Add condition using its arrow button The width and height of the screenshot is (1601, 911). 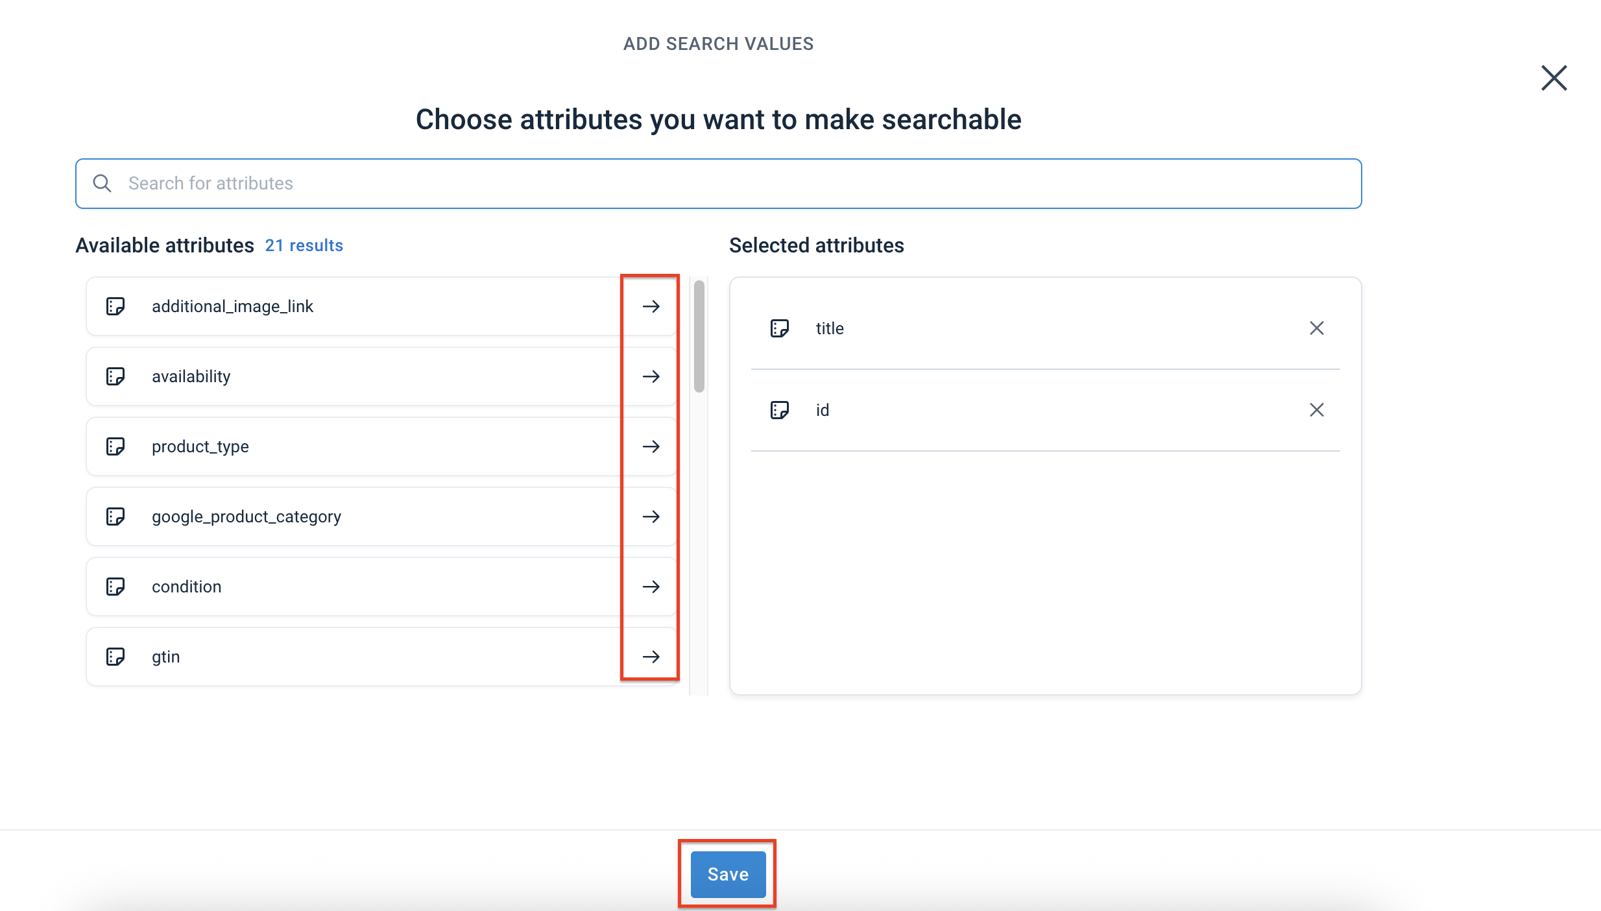(x=650, y=586)
